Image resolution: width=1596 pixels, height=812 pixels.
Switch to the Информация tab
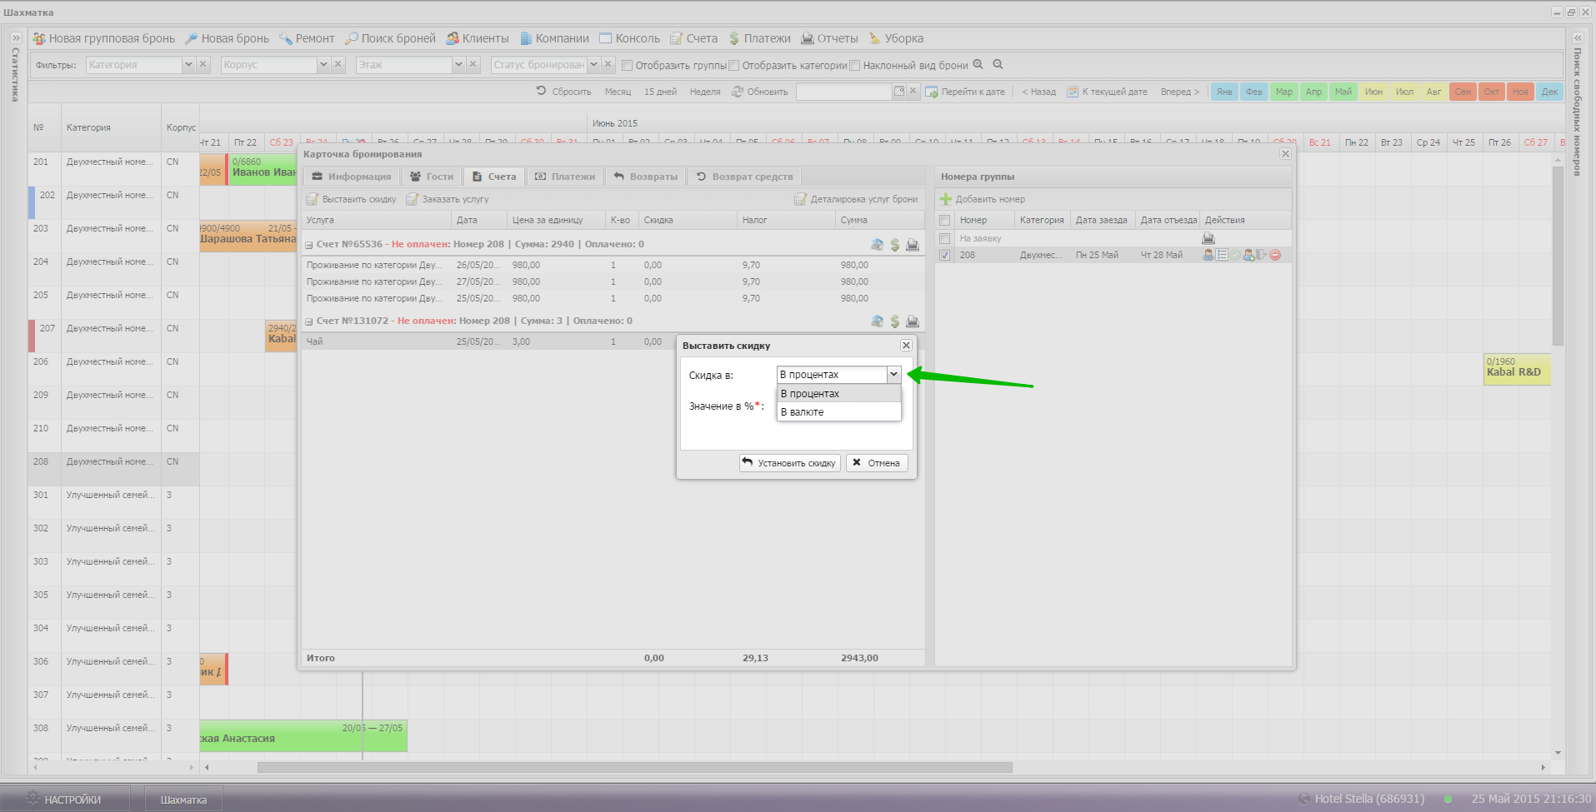click(x=351, y=177)
